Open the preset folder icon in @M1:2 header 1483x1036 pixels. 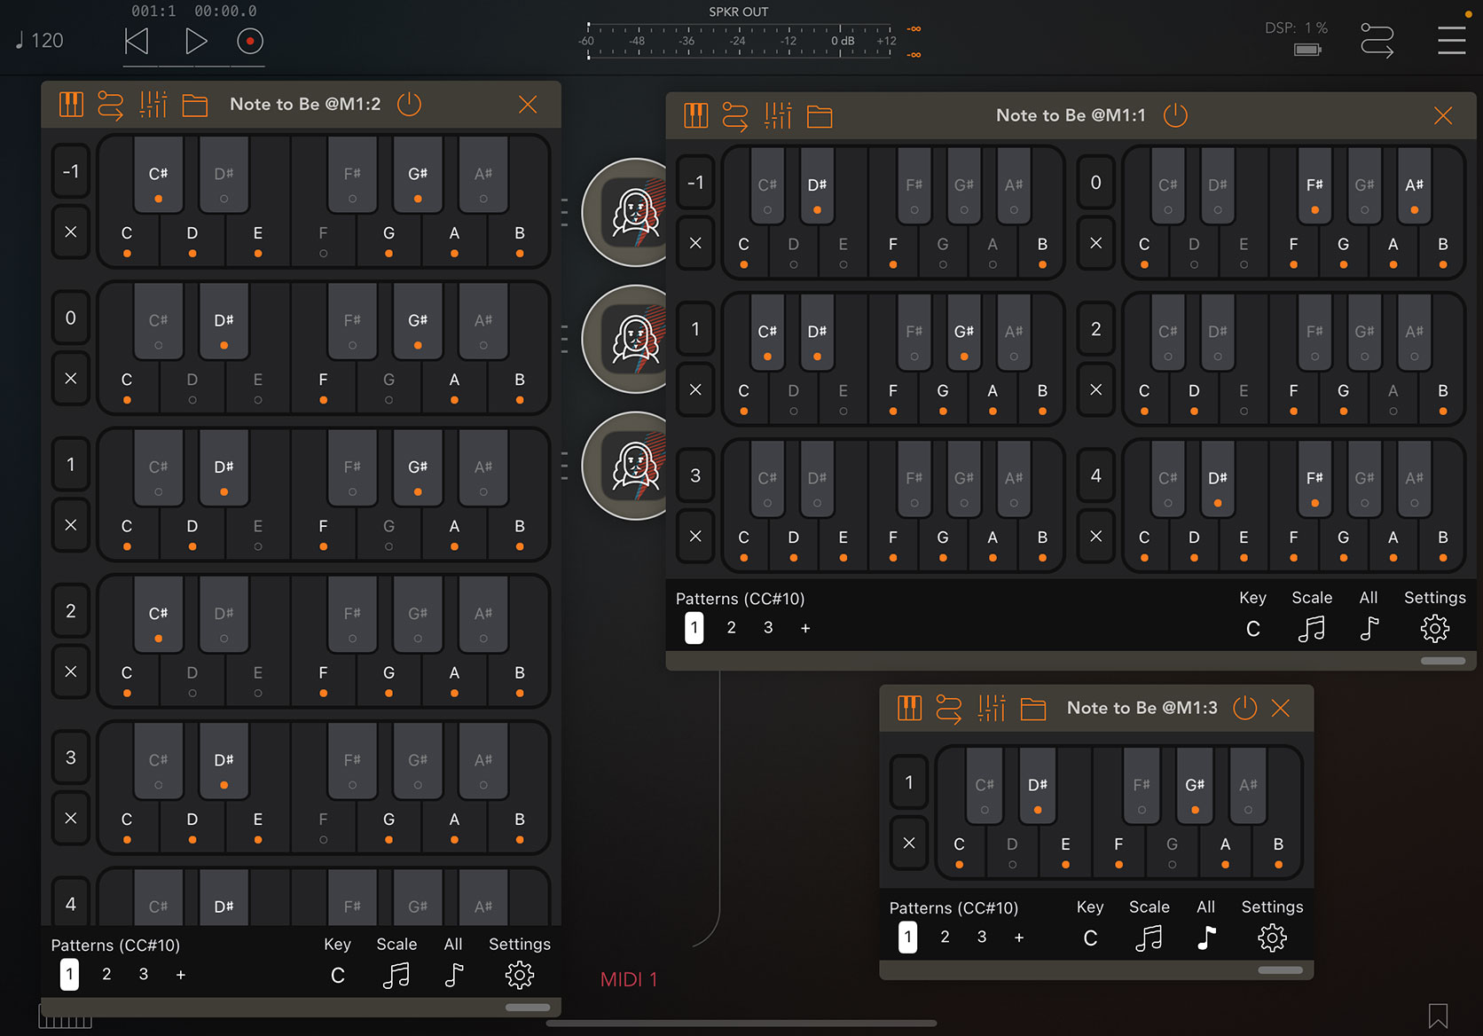(195, 104)
